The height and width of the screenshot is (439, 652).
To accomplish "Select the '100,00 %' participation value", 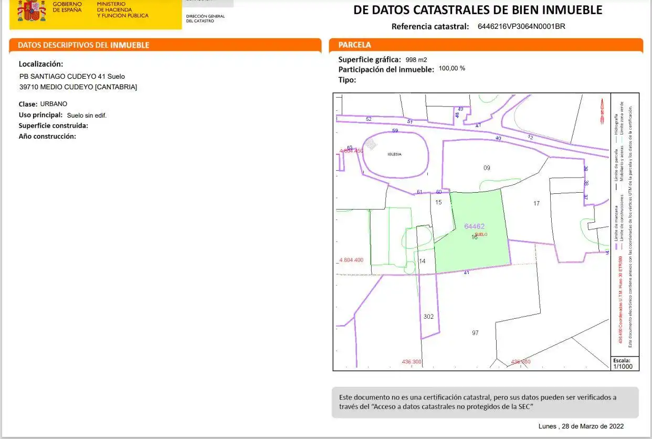I will click(452, 68).
